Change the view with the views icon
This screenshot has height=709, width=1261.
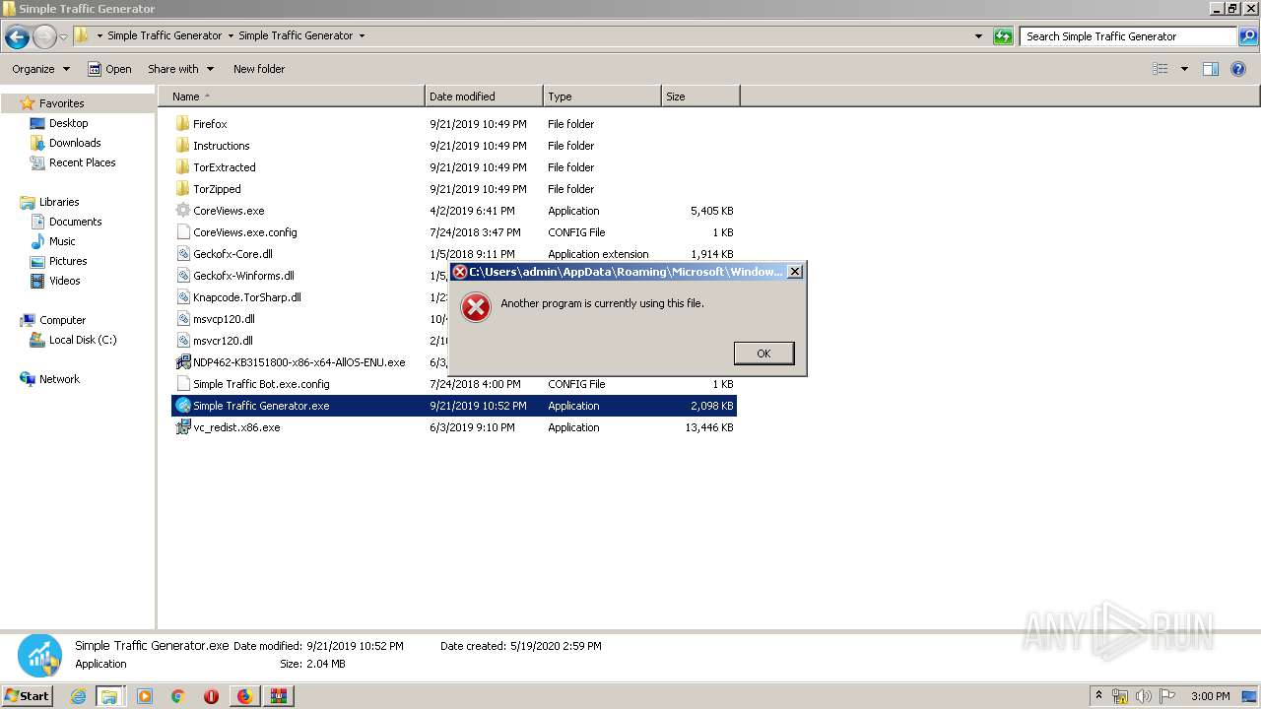point(1161,69)
